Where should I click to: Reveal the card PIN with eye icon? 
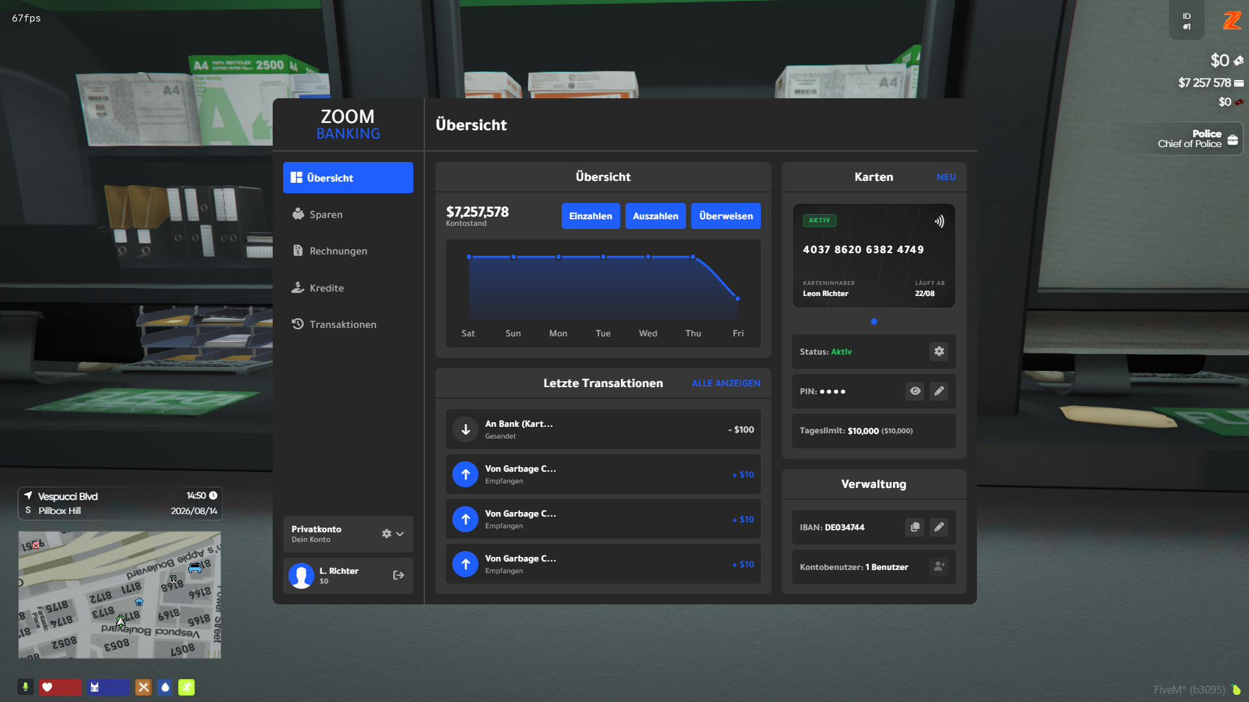(914, 391)
